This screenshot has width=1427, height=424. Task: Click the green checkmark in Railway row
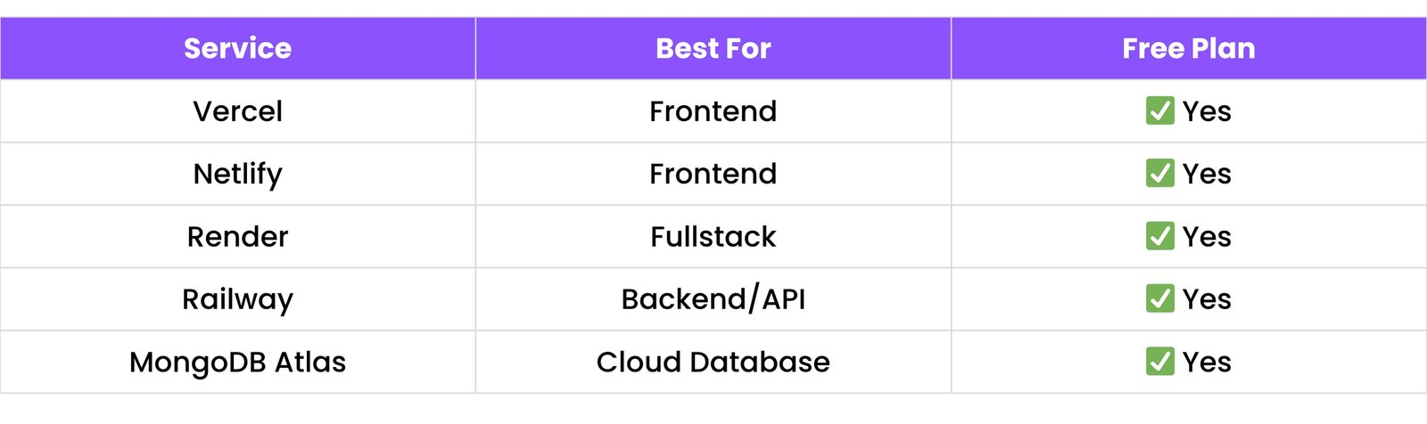[x=1159, y=299]
